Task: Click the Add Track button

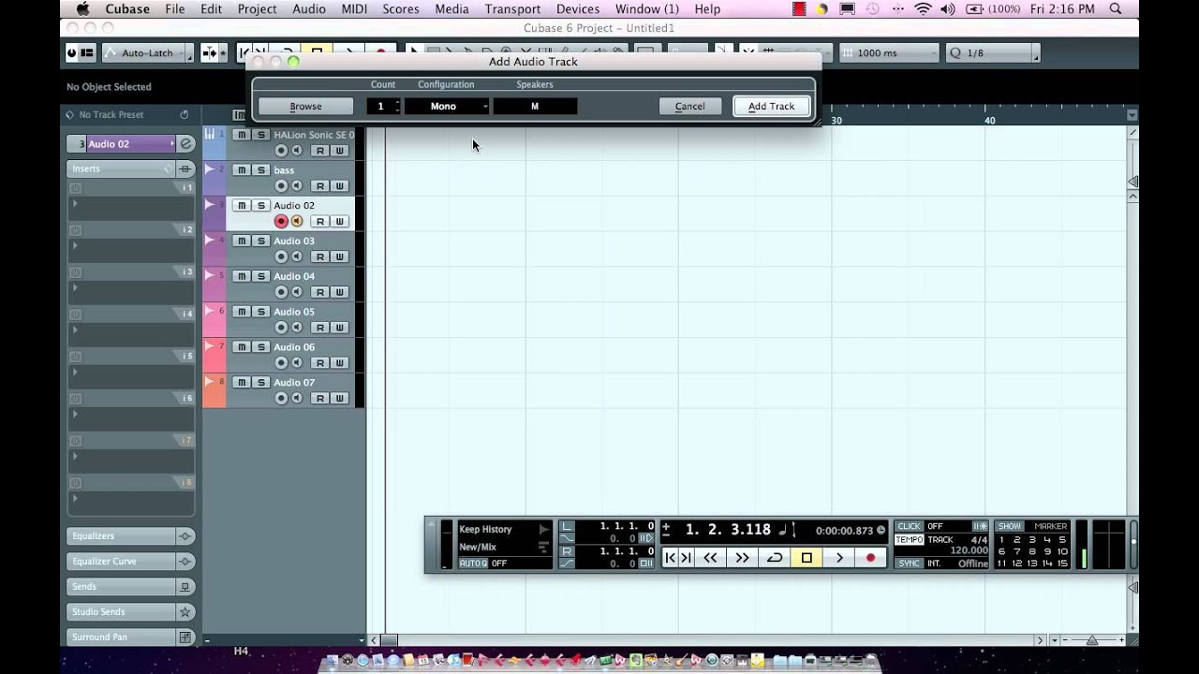Action: point(771,106)
